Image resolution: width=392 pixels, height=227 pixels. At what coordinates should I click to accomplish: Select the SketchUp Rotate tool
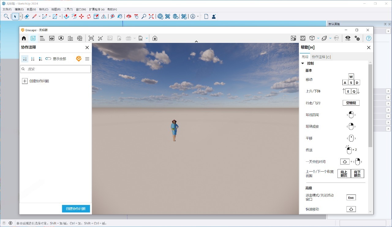point(89,17)
